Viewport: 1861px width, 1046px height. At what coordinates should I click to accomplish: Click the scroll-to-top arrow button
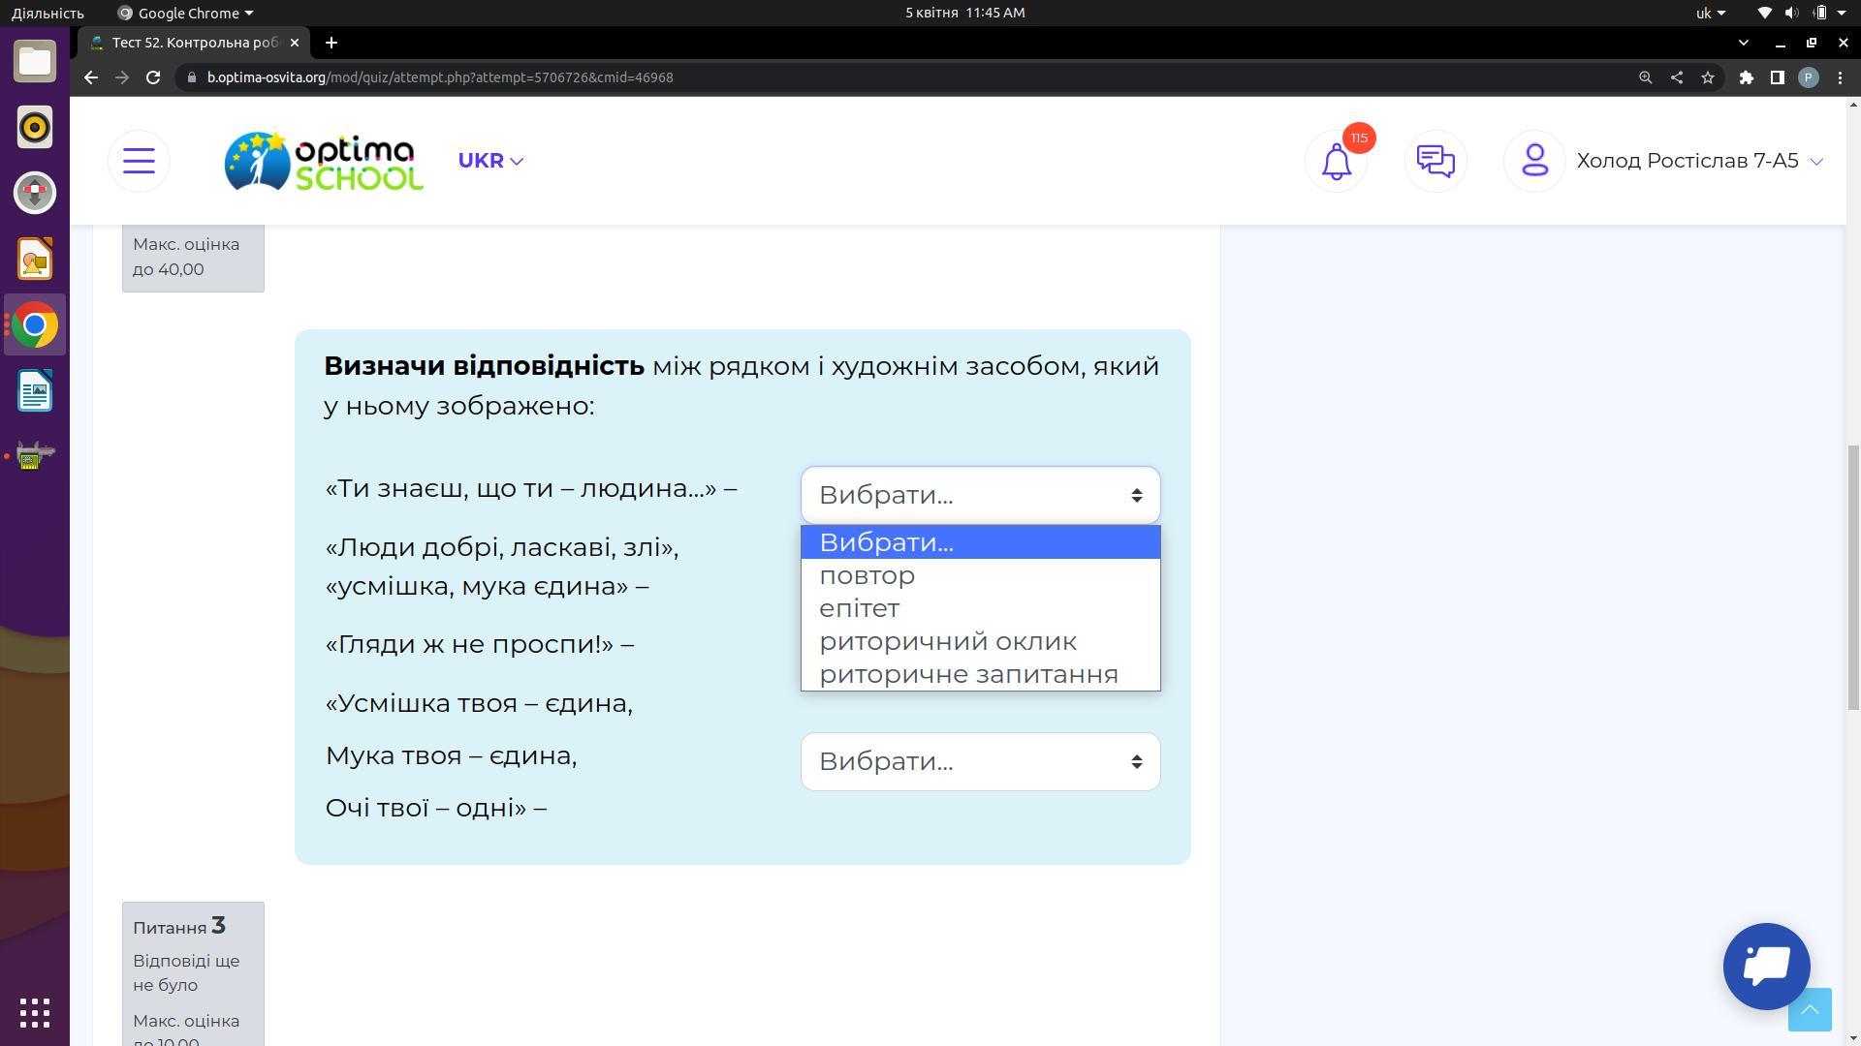pos(1809,1010)
